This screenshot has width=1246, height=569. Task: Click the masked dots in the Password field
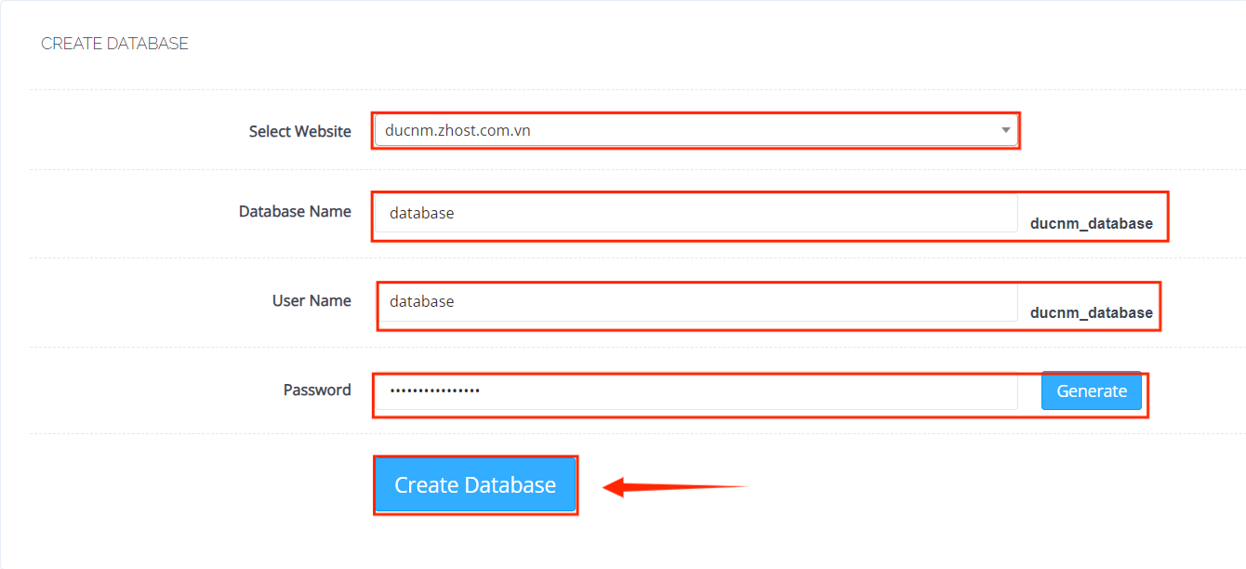434,390
